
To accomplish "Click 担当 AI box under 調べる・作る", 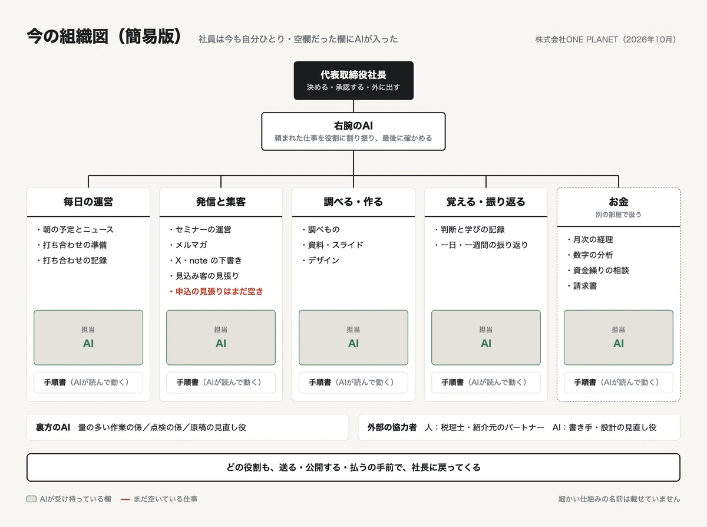I will tap(353, 338).
